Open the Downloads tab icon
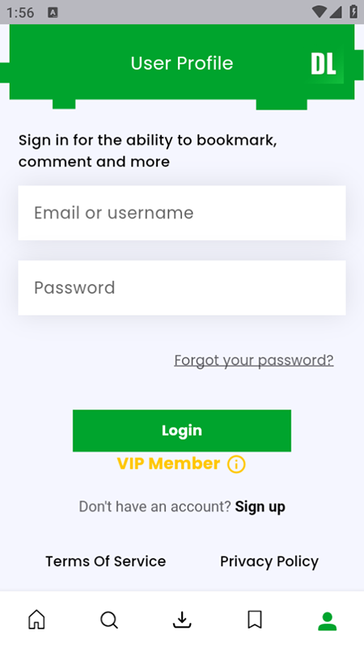 [182, 620]
